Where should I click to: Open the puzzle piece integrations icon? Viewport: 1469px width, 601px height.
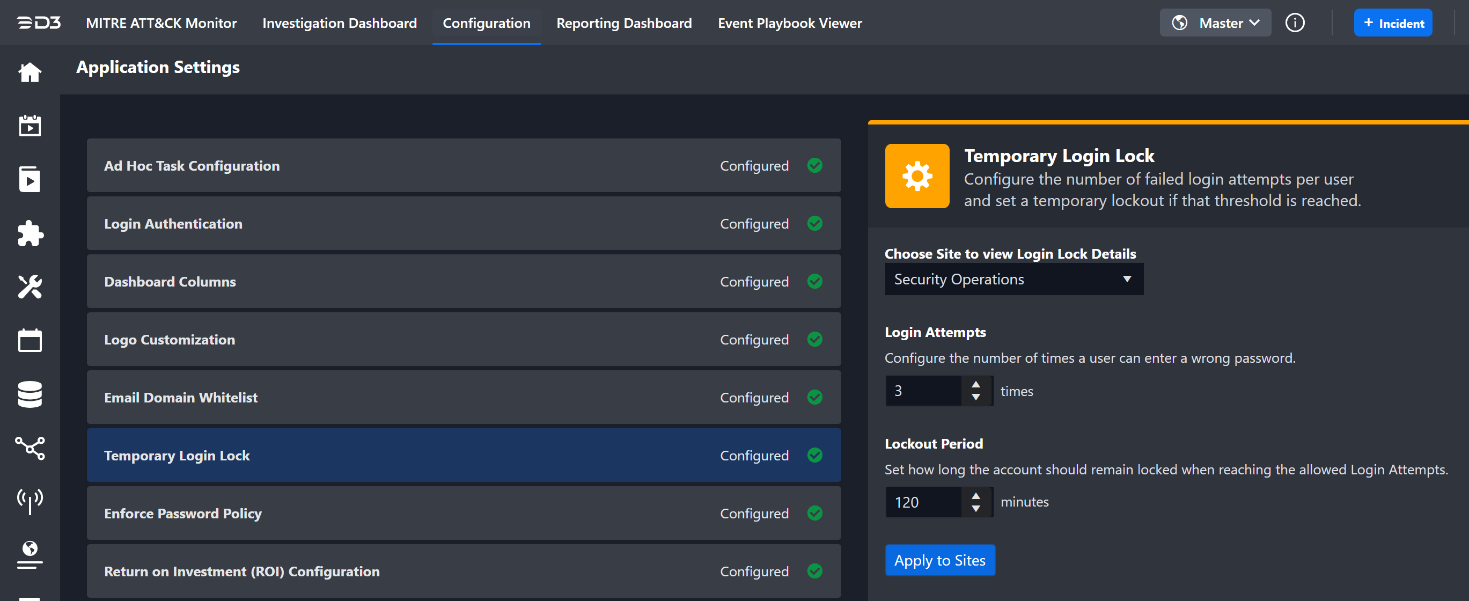tap(30, 233)
